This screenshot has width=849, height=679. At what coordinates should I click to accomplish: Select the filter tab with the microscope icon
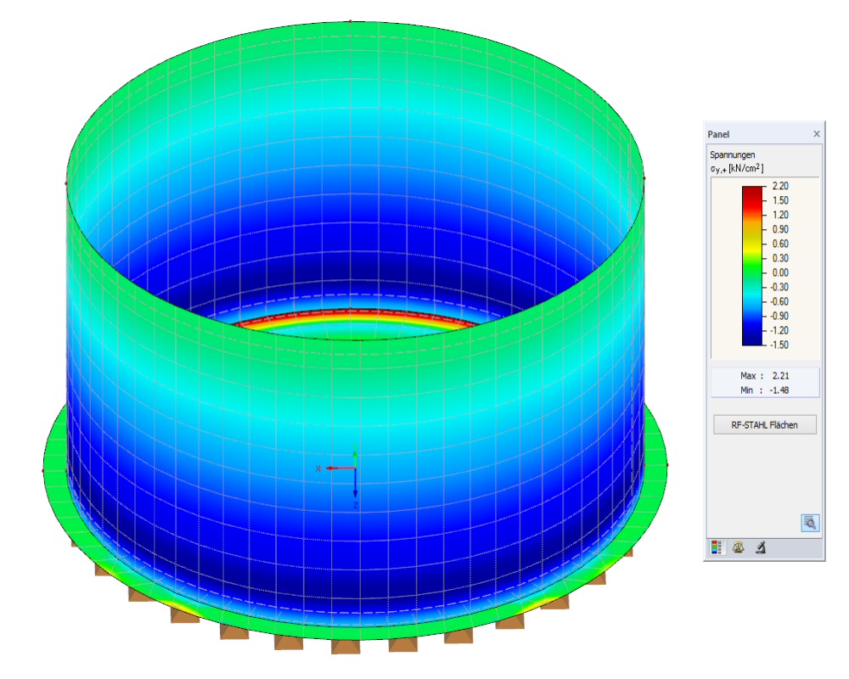click(760, 547)
